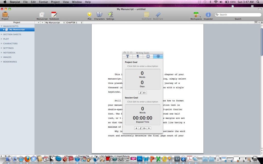
Task: Open Photoshop from the Dock
Action: 139,159
